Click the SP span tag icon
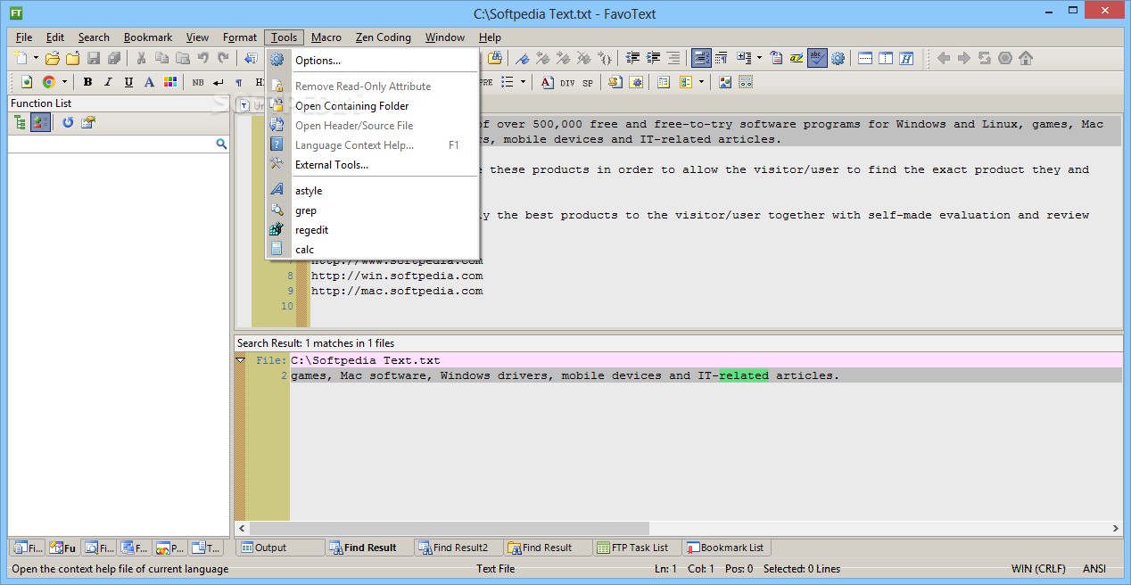The width and height of the screenshot is (1131, 585). 588,82
